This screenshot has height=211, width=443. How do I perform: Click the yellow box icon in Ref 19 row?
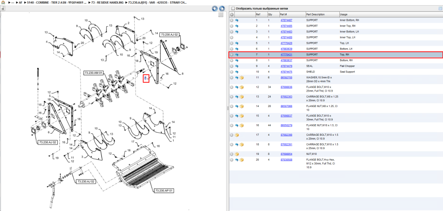(237, 154)
